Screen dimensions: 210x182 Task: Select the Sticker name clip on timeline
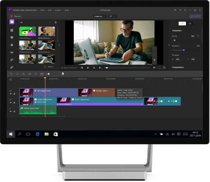(x=97, y=92)
